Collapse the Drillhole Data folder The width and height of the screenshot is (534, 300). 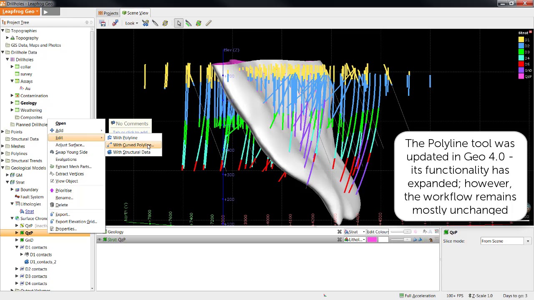pos(3,52)
